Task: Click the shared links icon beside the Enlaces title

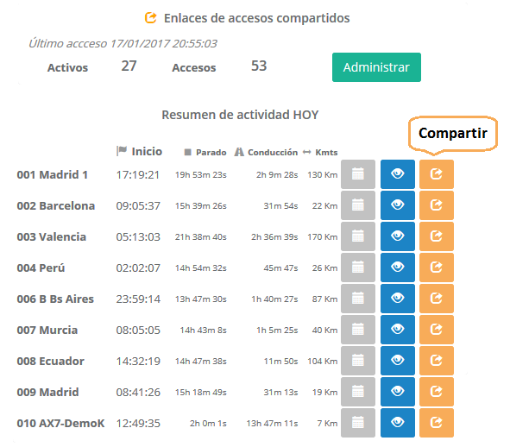Action: tap(151, 17)
